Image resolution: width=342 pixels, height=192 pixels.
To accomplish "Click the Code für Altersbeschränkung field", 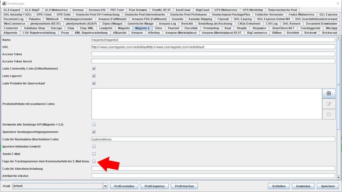I will click(x=213, y=169).
